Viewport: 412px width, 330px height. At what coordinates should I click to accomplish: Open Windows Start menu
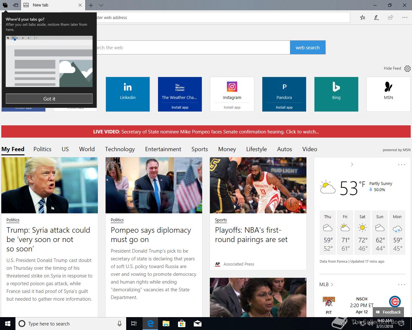pyautogui.click(x=8, y=324)
